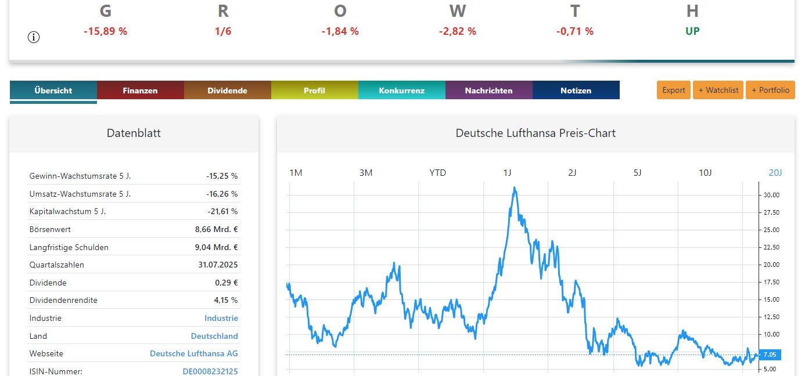Image resolution: width=805 pixels, height=376 pixels.
Task: Select the 20J chart range
Action: [x=775, y=172]
